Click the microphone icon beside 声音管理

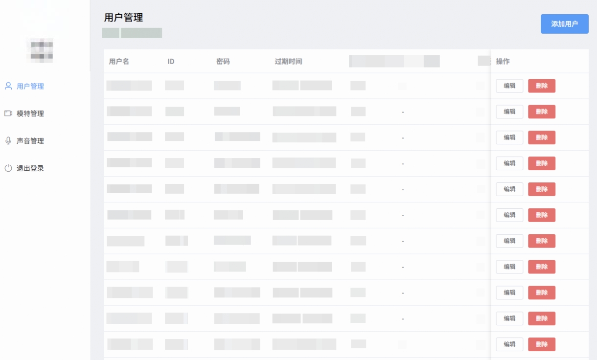tap(8, 141)
